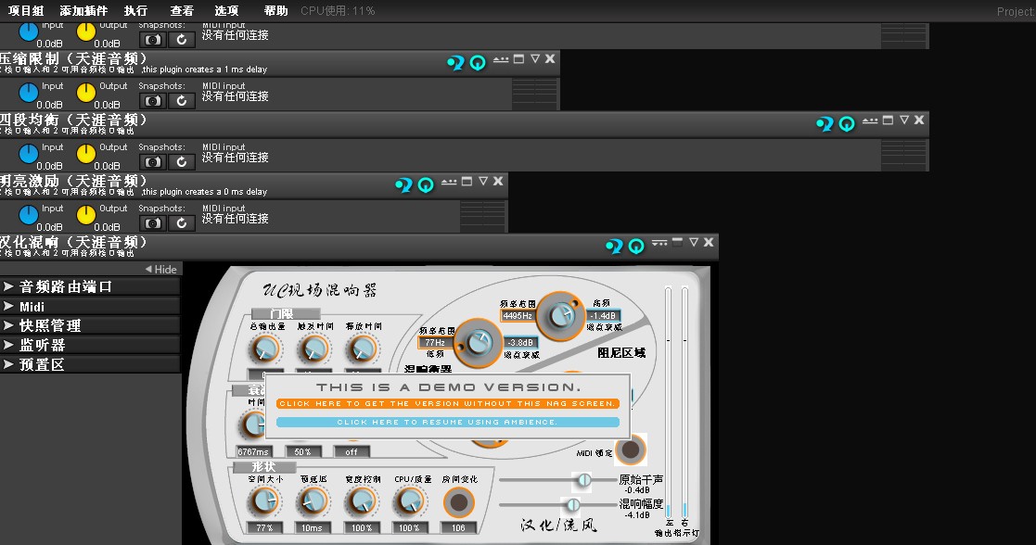Click blue button to resume using Ambience
1036x545 pixels.
coord(448,422)
